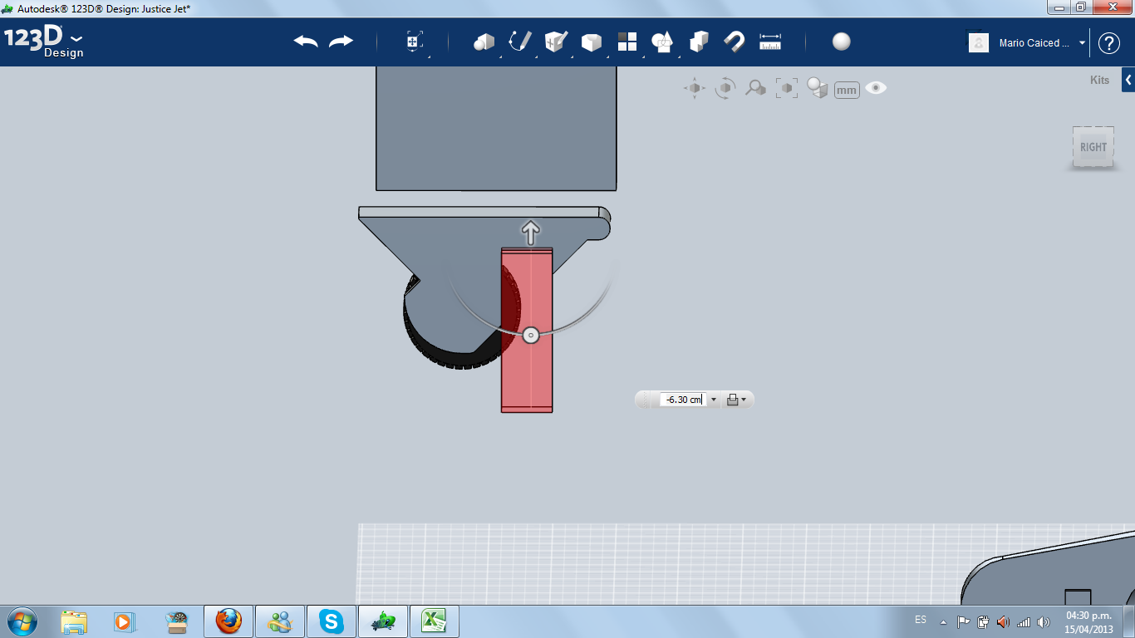Open the Sketch tools menu
The height and width of the screenshot is (638, 1135).
(520, 42)
